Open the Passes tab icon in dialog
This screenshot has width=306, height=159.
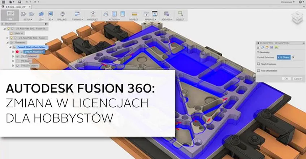[272, 47]
